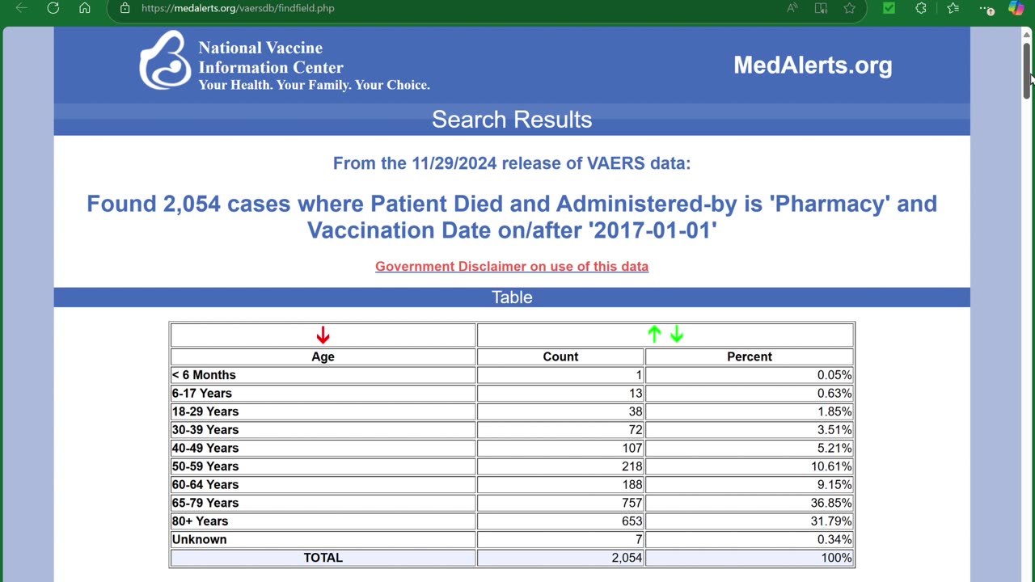Click the total count 2,054 cell
The height and width of the screenshot is (582, 1035).
coord(560,558)
